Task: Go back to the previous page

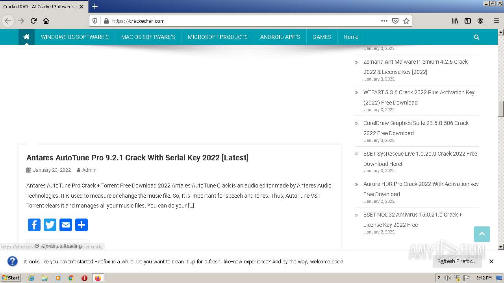Action: click(x=8, y=21)
